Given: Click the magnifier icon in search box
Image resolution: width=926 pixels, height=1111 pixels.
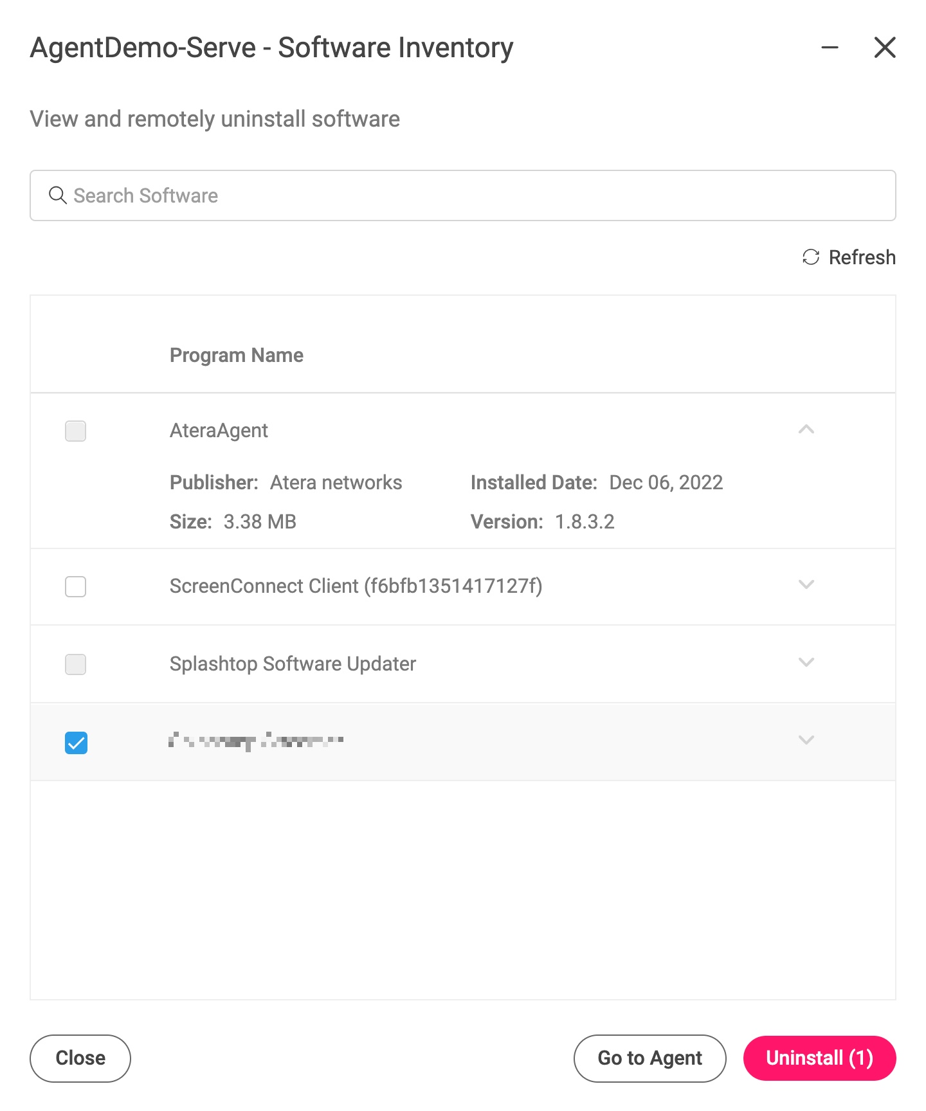Looking at the screenshot, I should (58, 195).
